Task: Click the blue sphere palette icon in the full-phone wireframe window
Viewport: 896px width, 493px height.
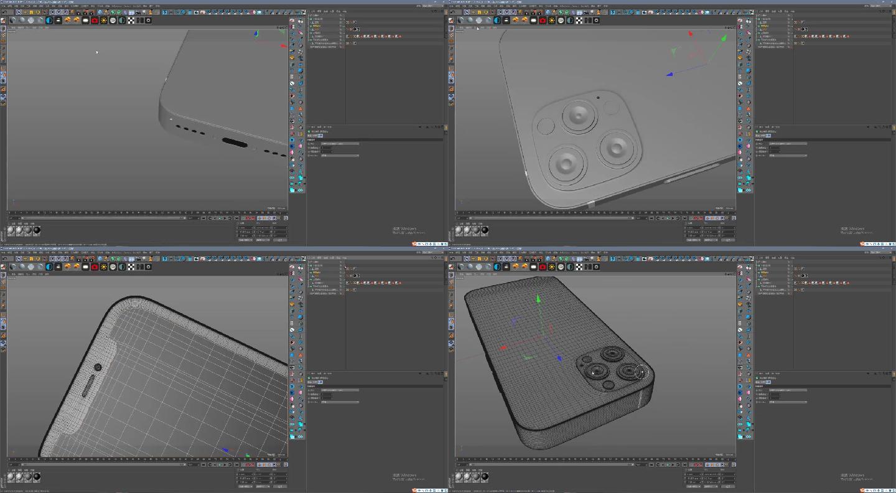Action: coord(749,317)
